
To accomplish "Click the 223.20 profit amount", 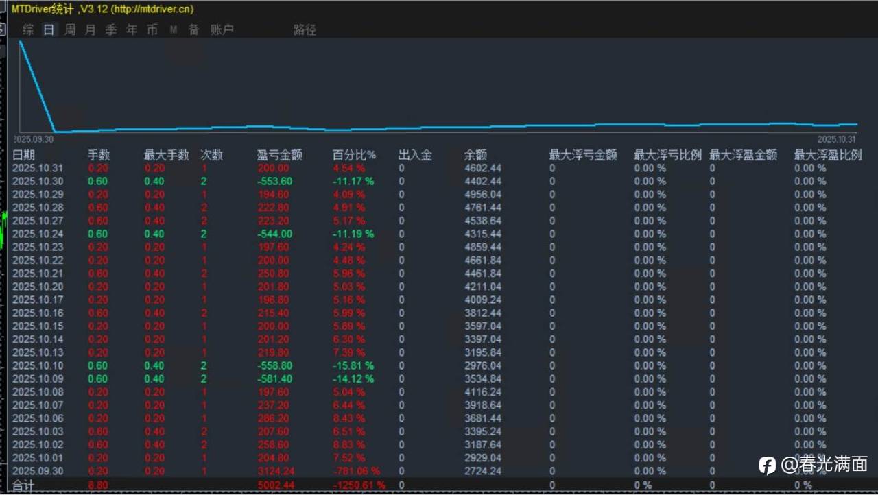I will [x=273, y=221].
